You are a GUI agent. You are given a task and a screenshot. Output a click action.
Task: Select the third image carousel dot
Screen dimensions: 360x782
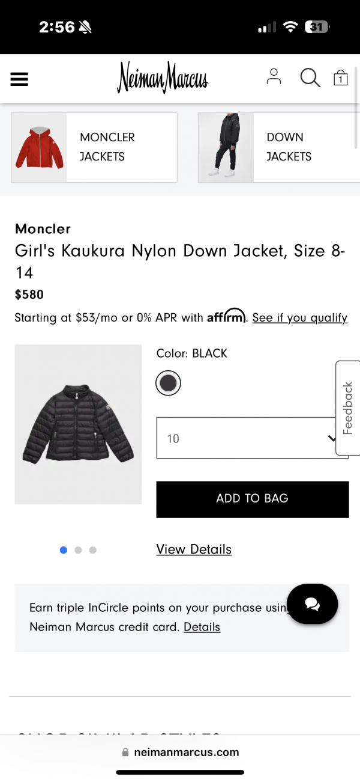[92, 550]
